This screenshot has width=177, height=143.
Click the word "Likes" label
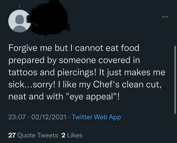(75, 135)
